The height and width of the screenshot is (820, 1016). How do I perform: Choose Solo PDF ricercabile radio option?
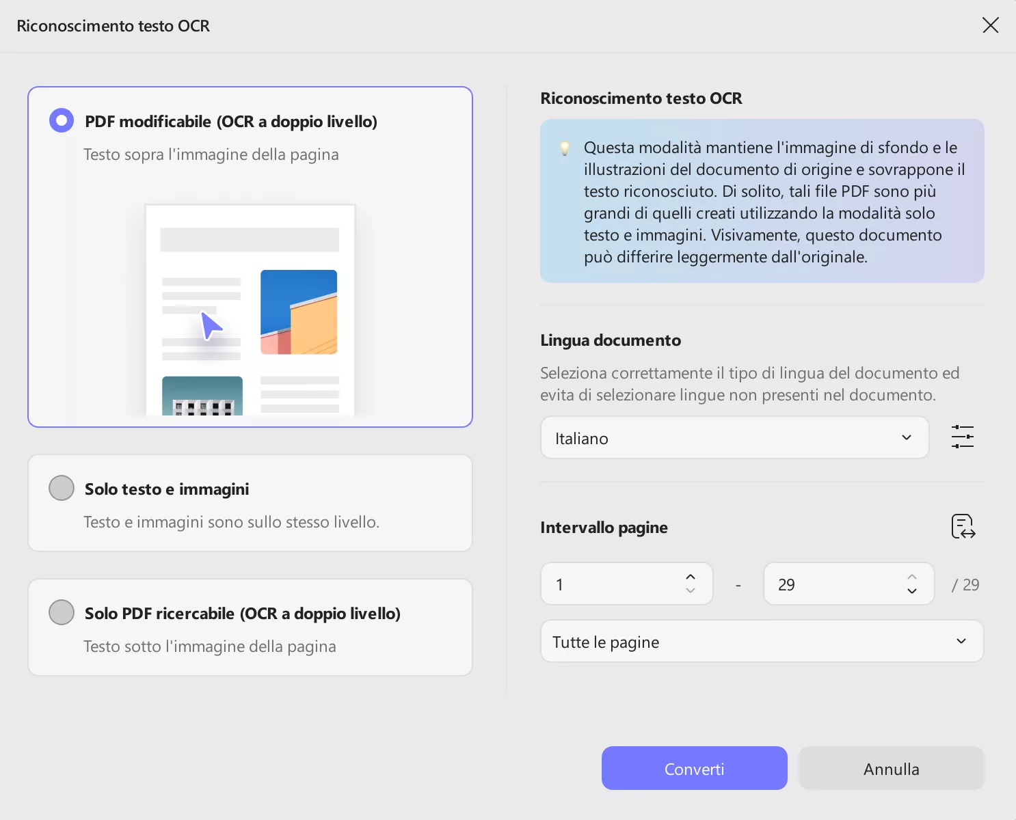pos(62,613)
